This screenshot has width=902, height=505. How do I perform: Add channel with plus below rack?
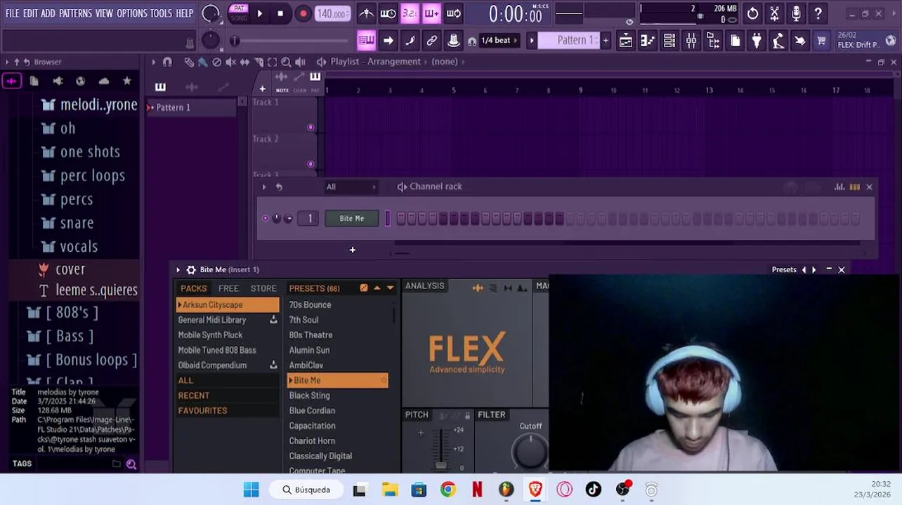pyautogui.click(x=352, y=250)
